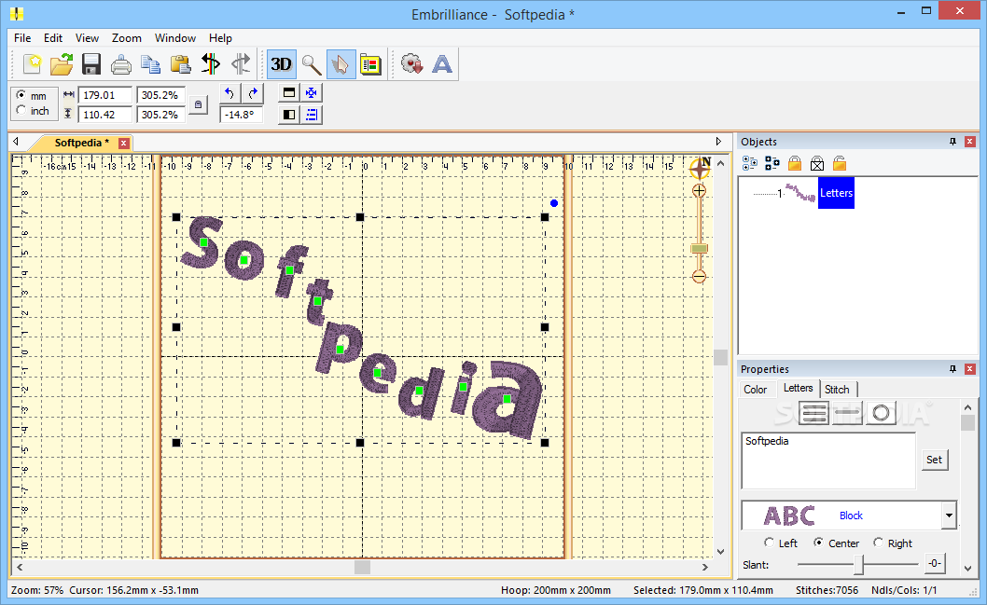Click the Set text button

tap(934, 460)
